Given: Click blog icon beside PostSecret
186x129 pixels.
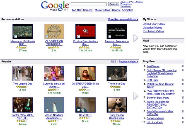Looking at the screenshot, I should pyautogui.click(x=183, y=66).
